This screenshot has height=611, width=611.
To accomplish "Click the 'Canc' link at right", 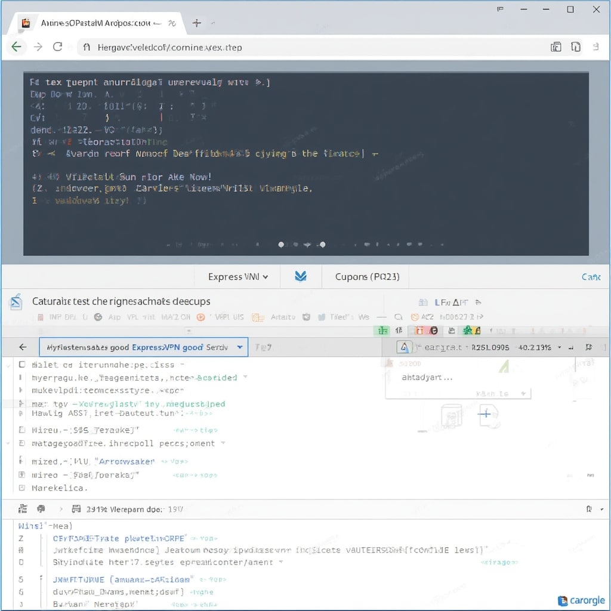I will pyautogui.click(x=590, y=277).
